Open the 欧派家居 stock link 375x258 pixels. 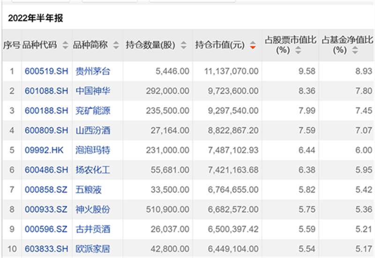click(93, 249)
